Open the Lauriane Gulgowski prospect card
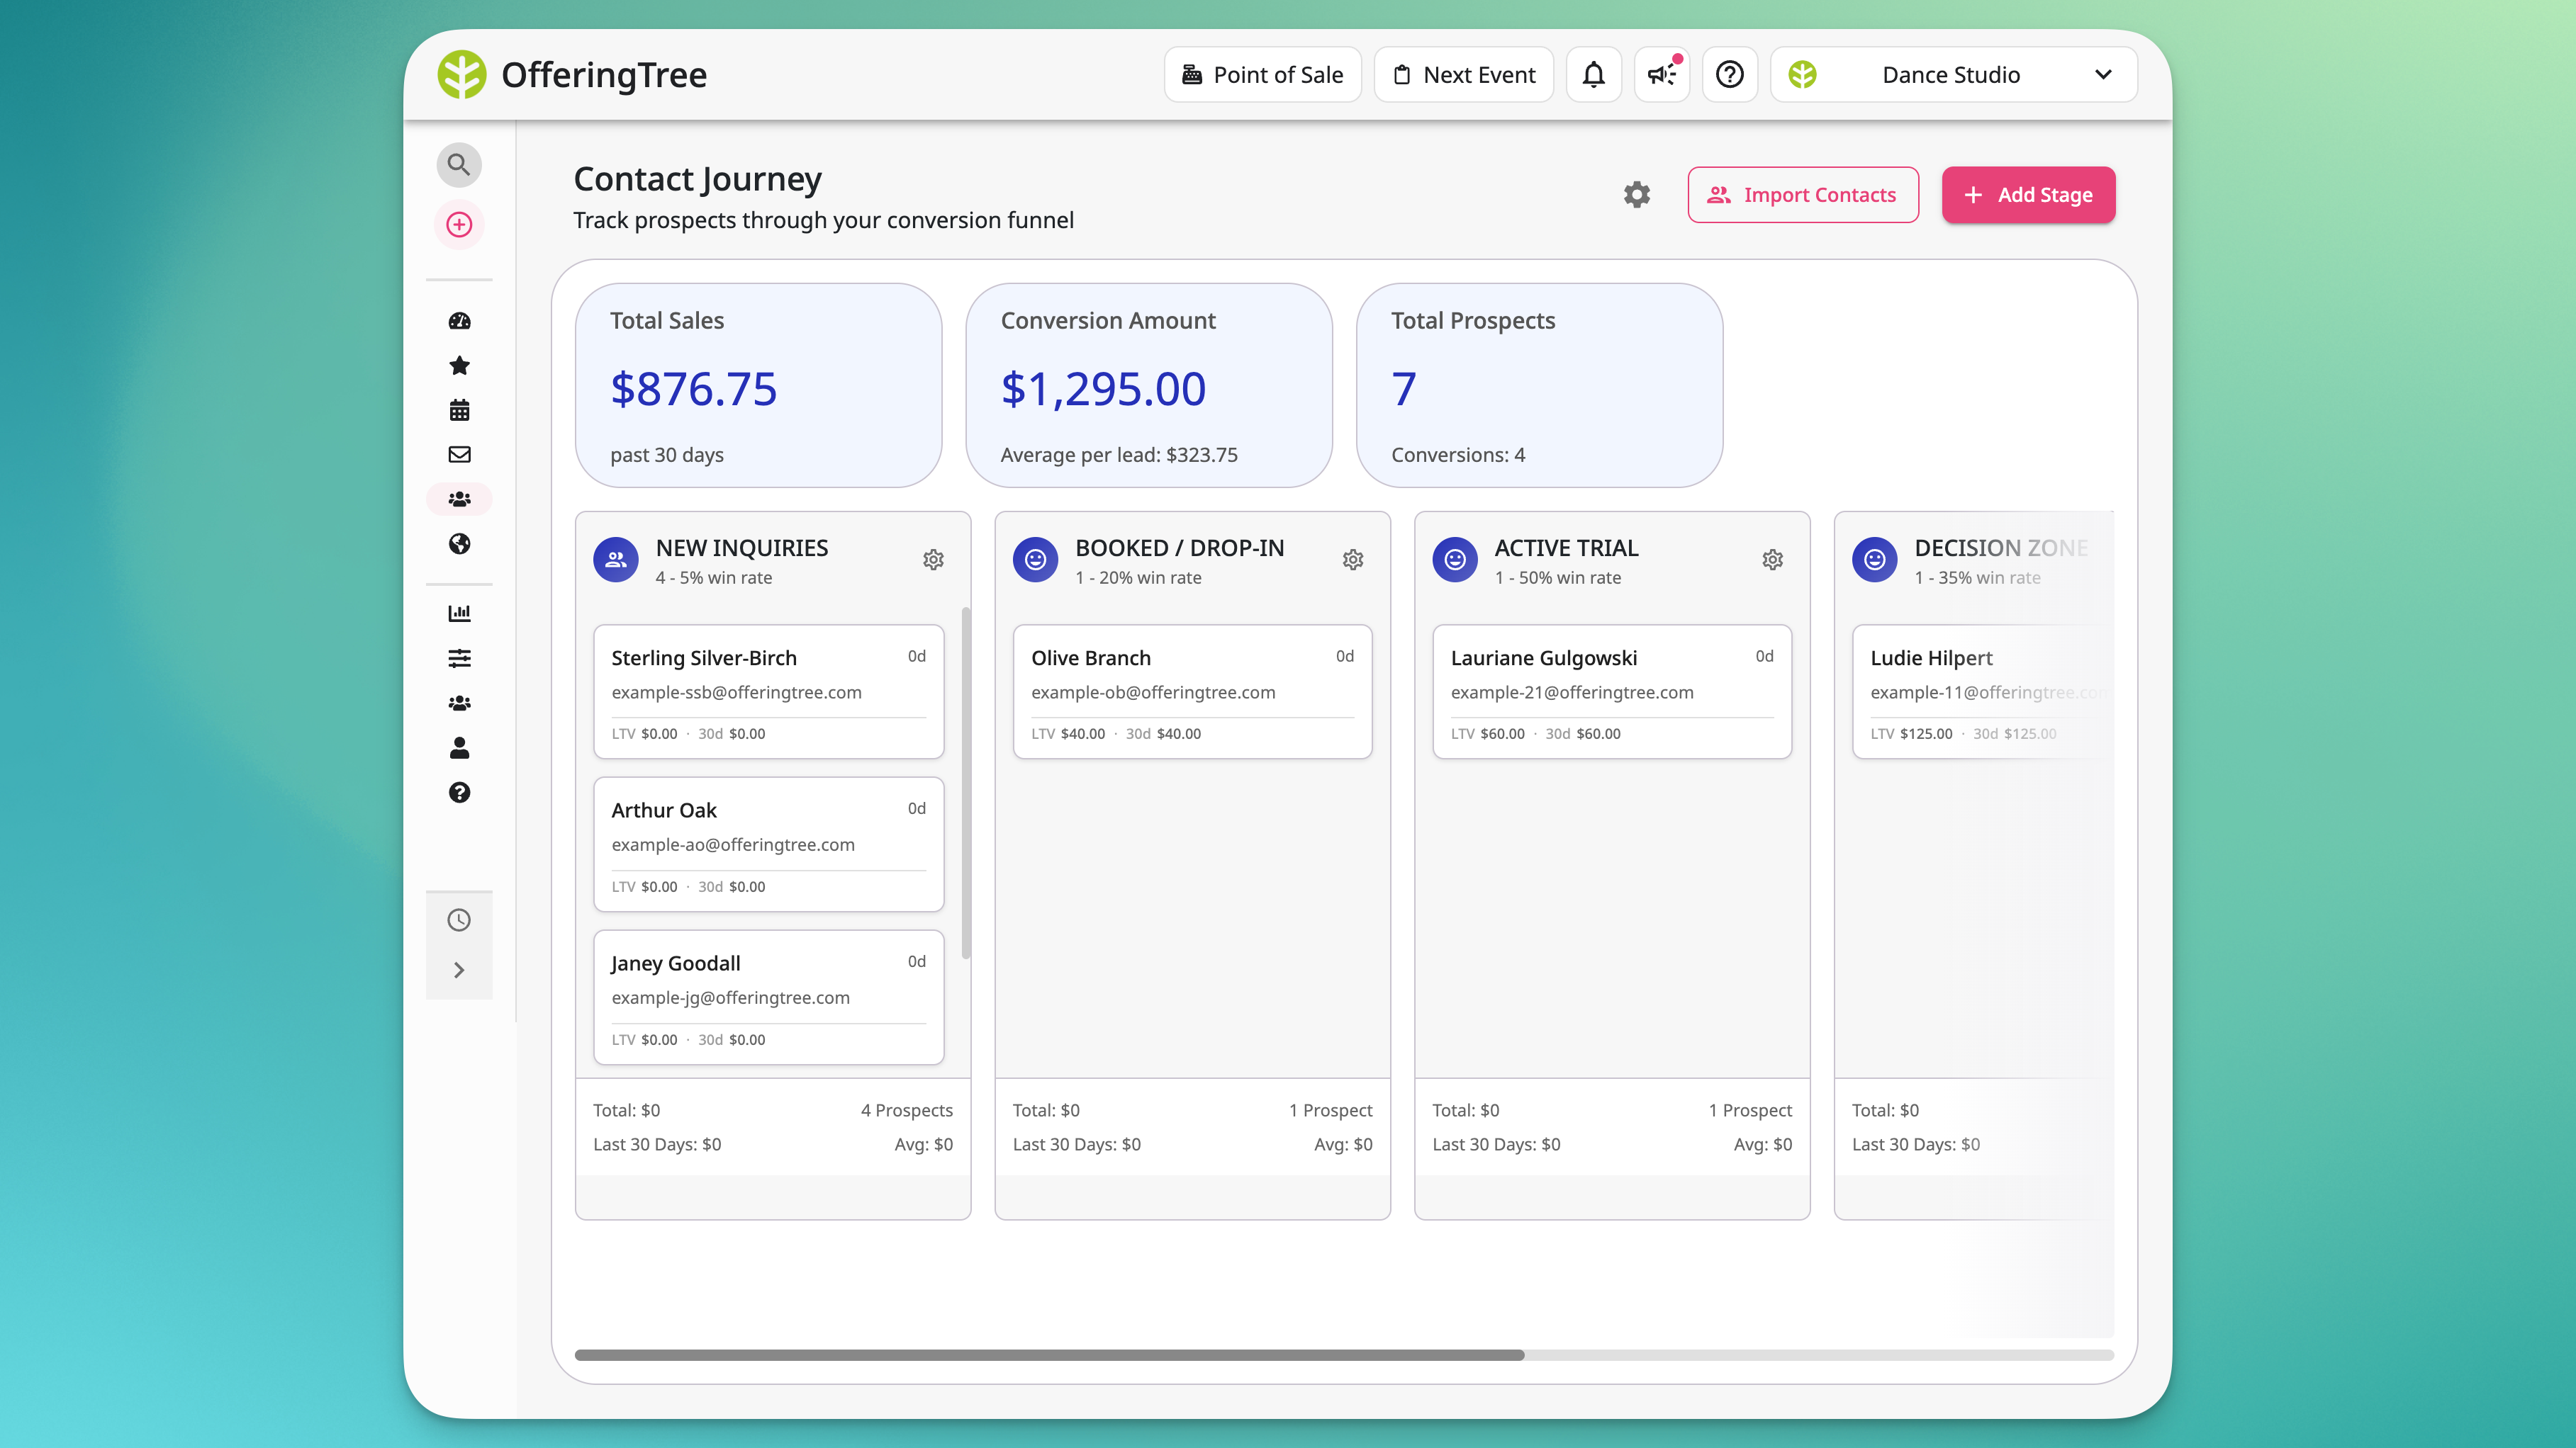Screen dimensions: 2576x1448 (x=1612, y=691)
